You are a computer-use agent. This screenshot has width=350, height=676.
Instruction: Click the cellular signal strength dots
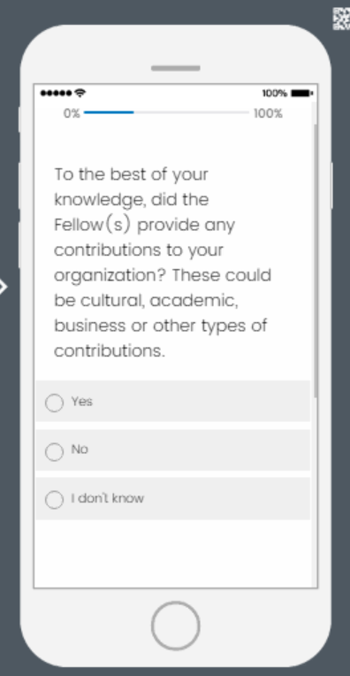(56, 93)
